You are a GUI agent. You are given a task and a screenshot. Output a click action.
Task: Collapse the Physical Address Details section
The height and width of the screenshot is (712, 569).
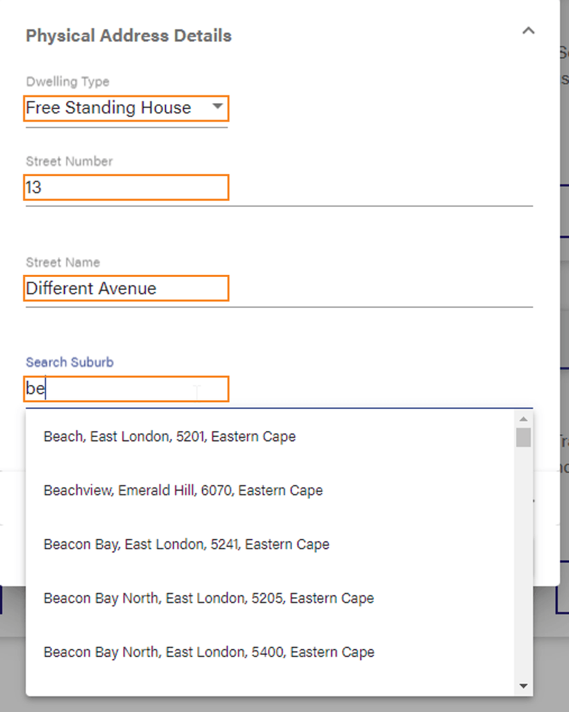click(x=528, y=30)
